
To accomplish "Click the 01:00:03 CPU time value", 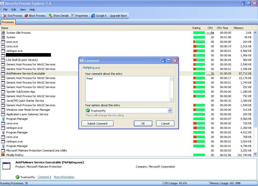I will tap(225, 73).
